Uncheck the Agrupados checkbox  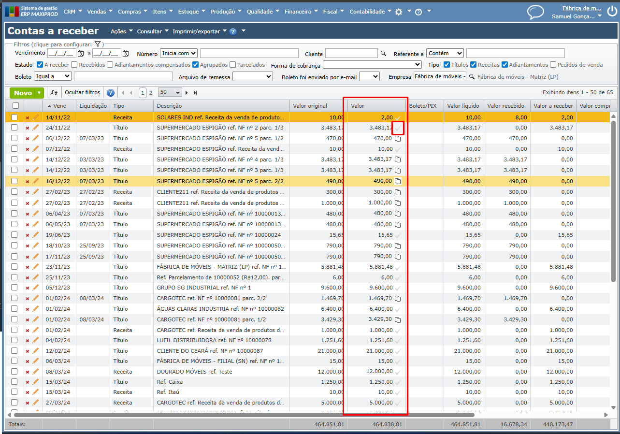(196, 65)
